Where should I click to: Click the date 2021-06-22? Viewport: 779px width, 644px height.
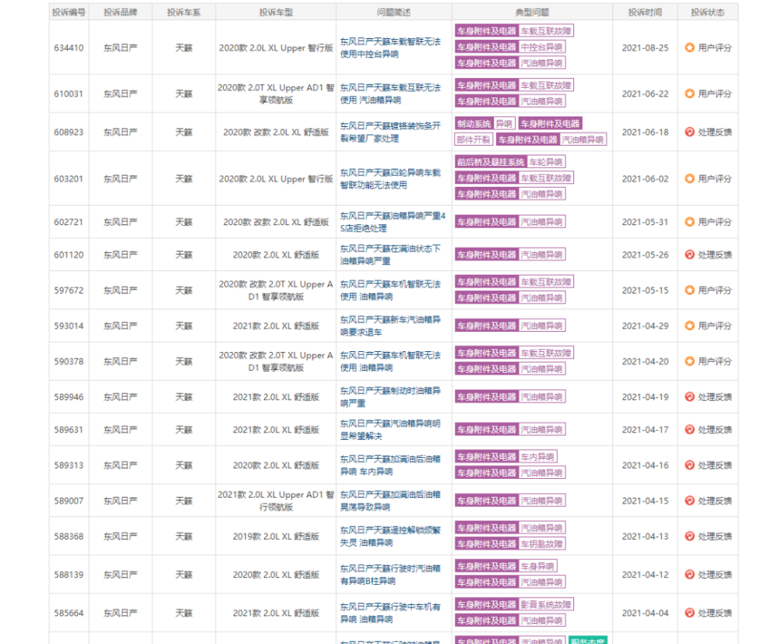pos(645,93)
